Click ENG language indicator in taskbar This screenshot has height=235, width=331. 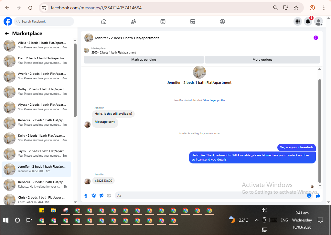pyautogui.click(x=284, y=220)
